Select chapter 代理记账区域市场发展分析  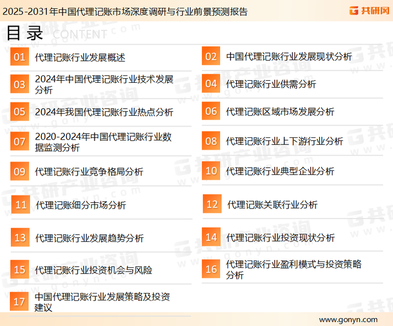pos(280,112)
